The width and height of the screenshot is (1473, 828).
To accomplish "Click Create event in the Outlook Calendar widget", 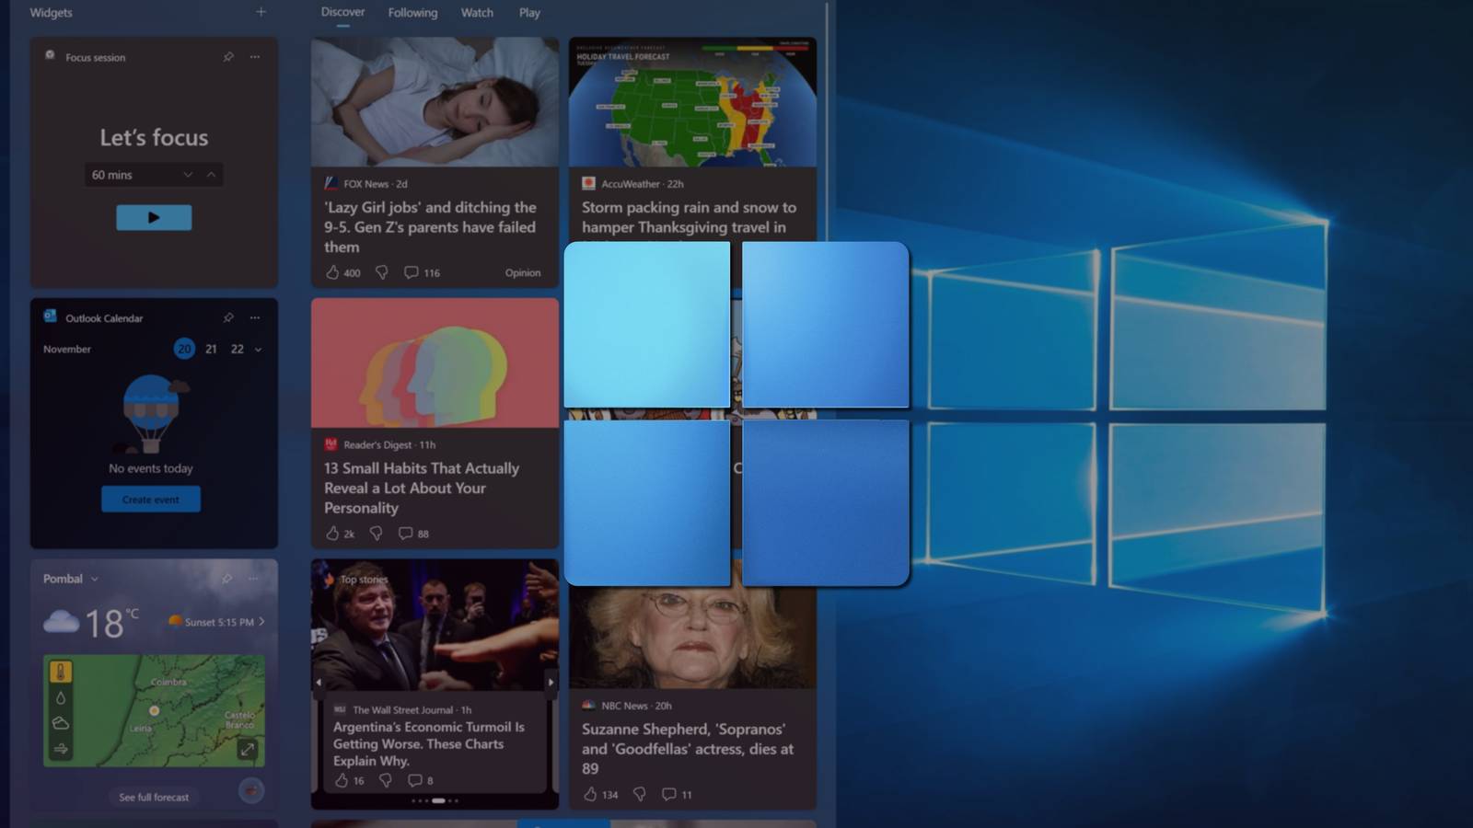I will [151, 499].
